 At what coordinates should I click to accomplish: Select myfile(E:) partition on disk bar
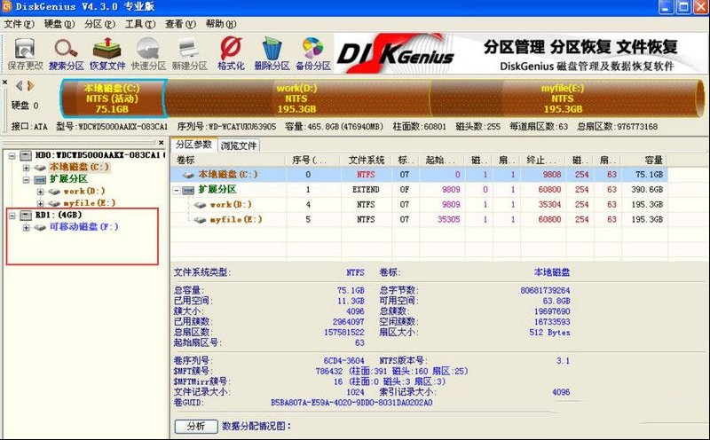[x=563, y=98]
